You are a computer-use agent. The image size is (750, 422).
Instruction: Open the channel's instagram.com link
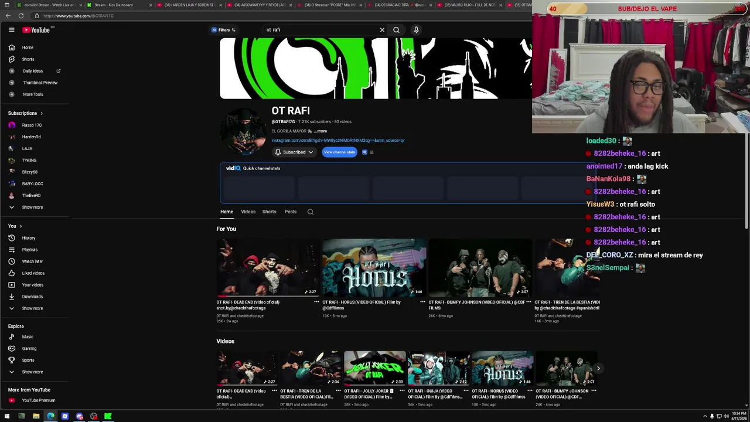(x=338, y=141)
